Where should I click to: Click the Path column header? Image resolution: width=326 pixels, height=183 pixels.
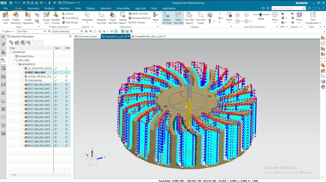[x=59, y=48]
